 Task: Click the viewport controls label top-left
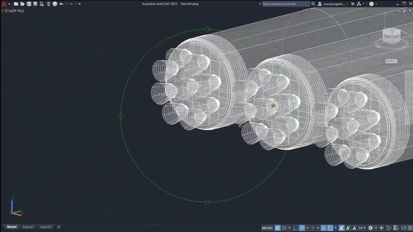coord(13,11)
